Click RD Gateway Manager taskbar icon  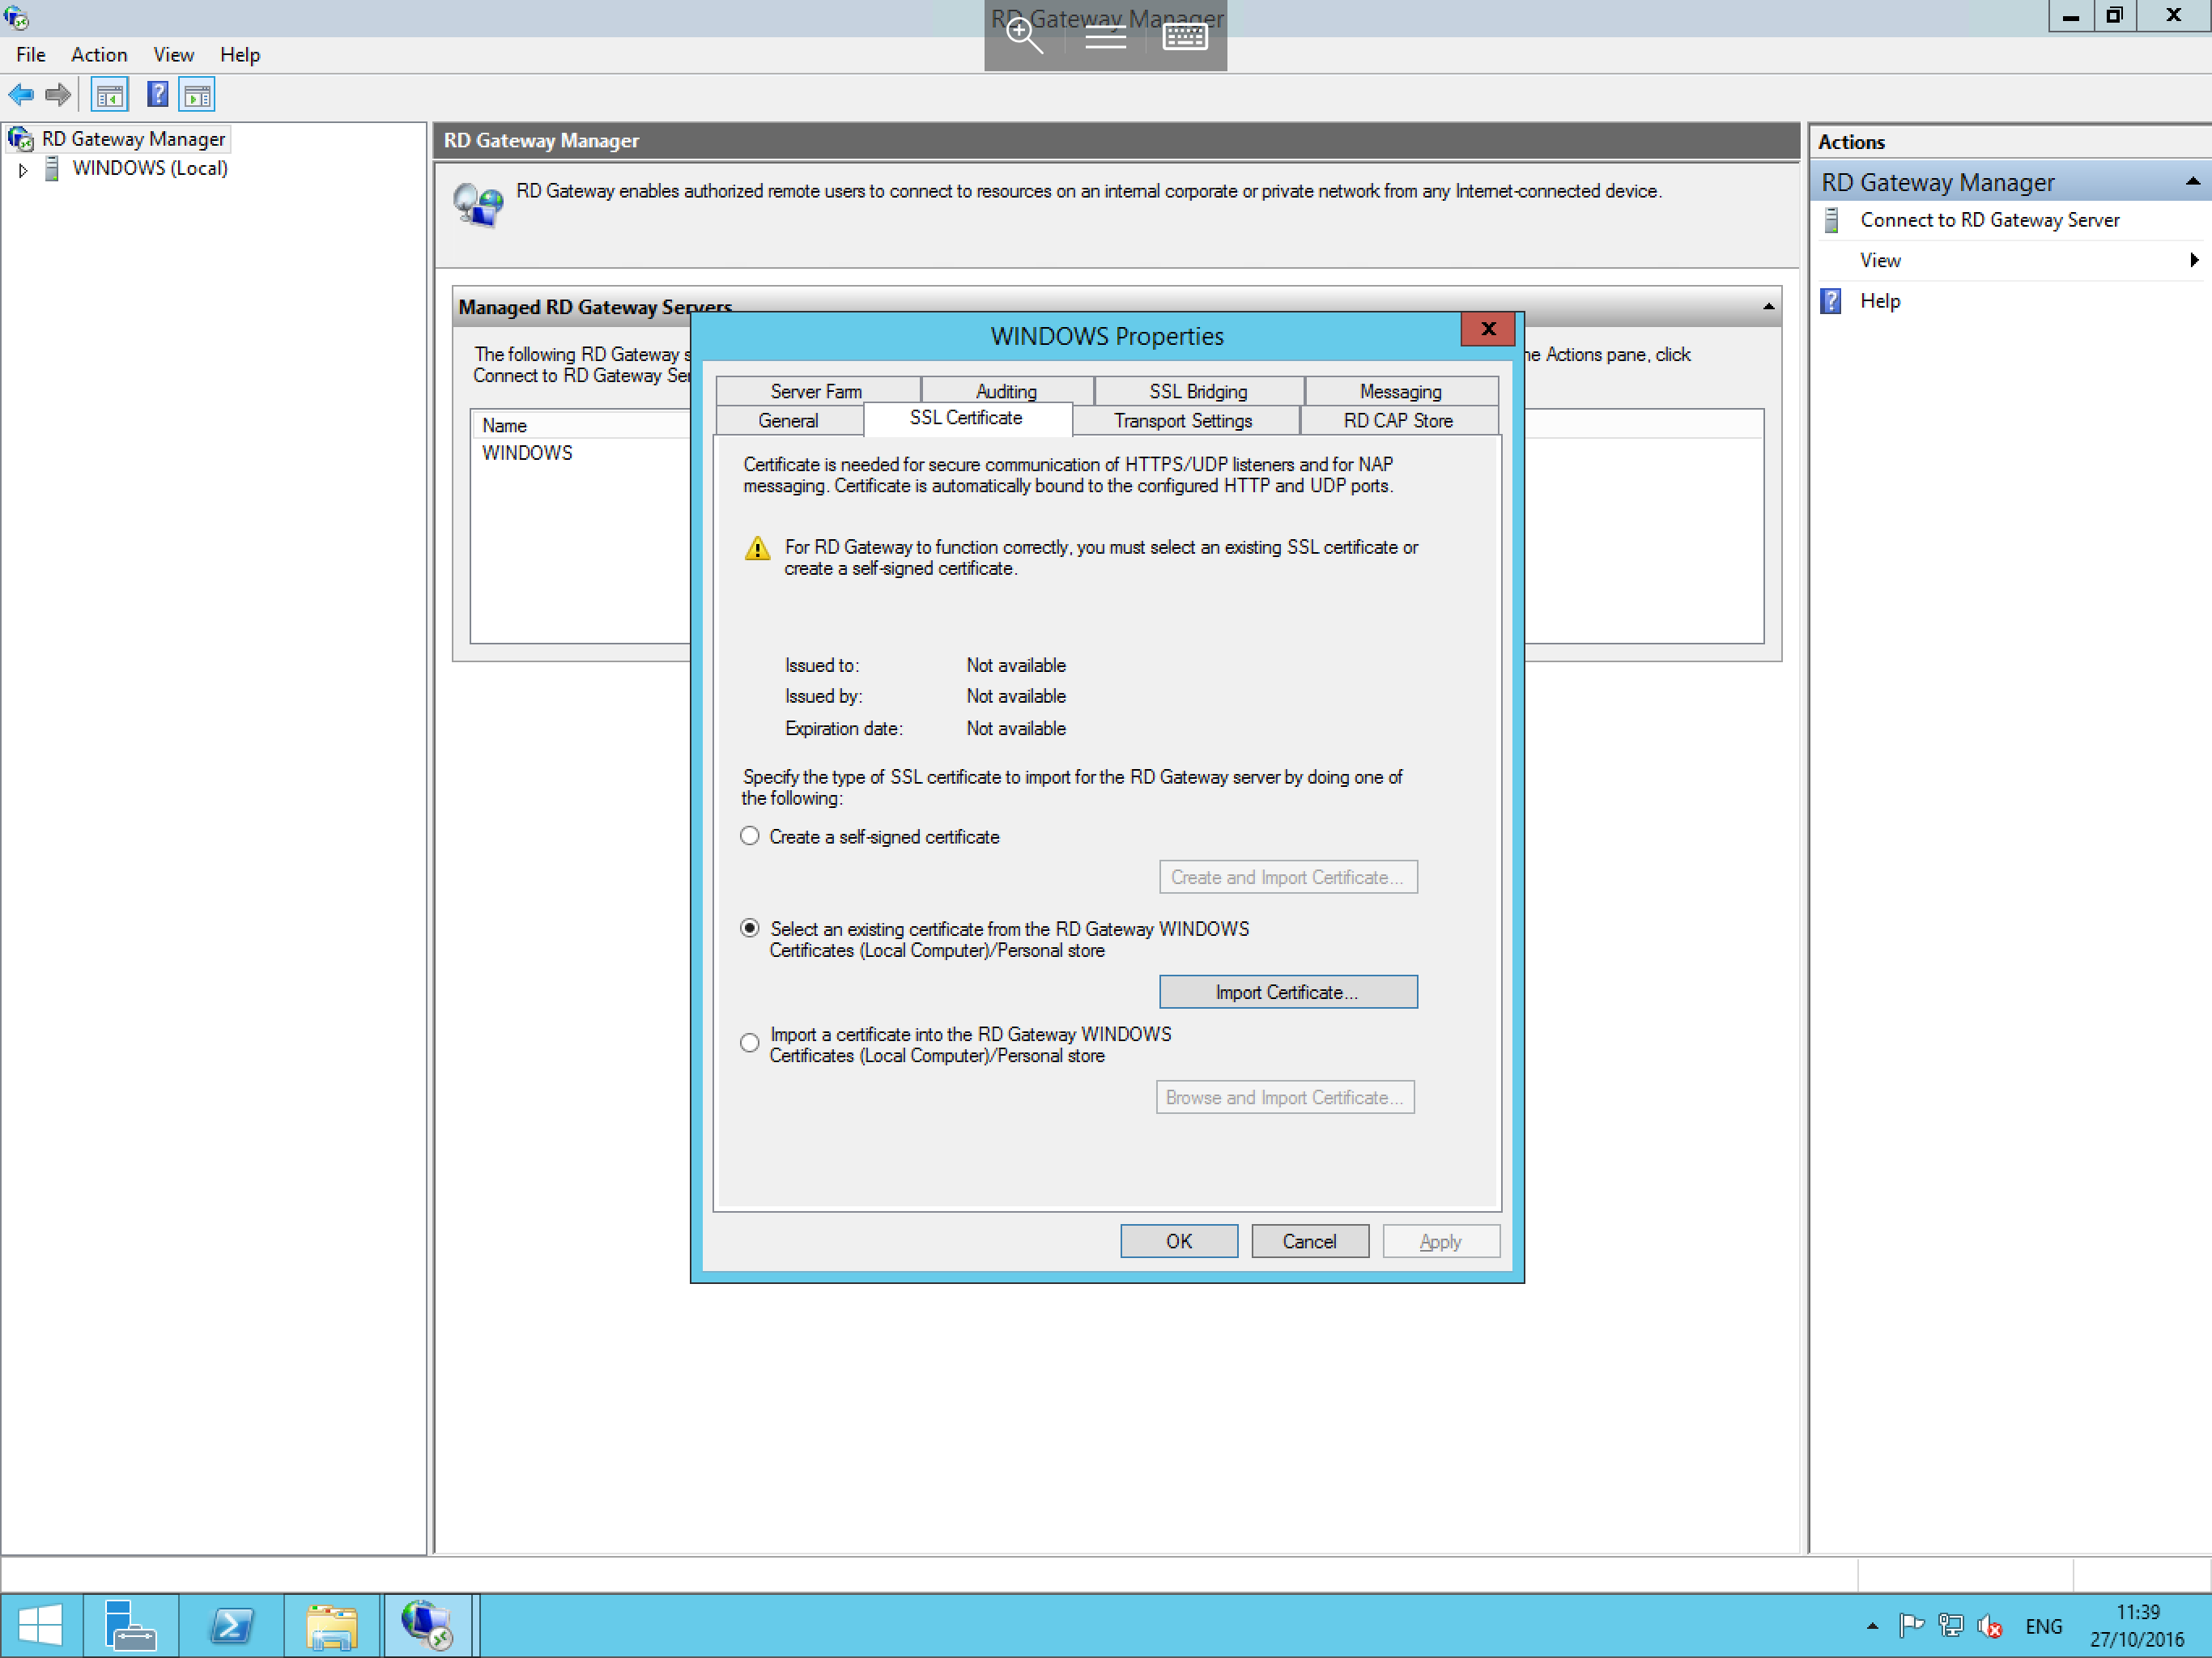428,1625
